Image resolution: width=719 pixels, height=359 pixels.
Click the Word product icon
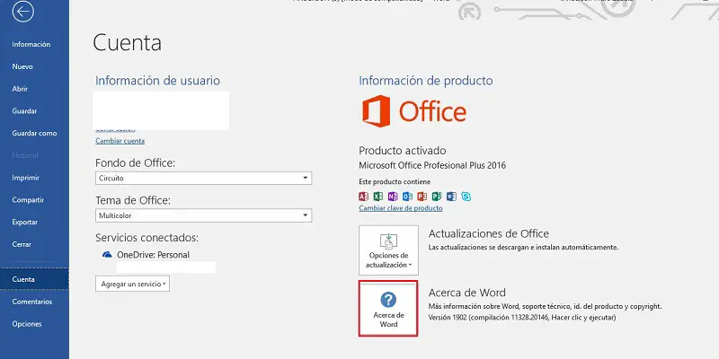coord(451,197)
